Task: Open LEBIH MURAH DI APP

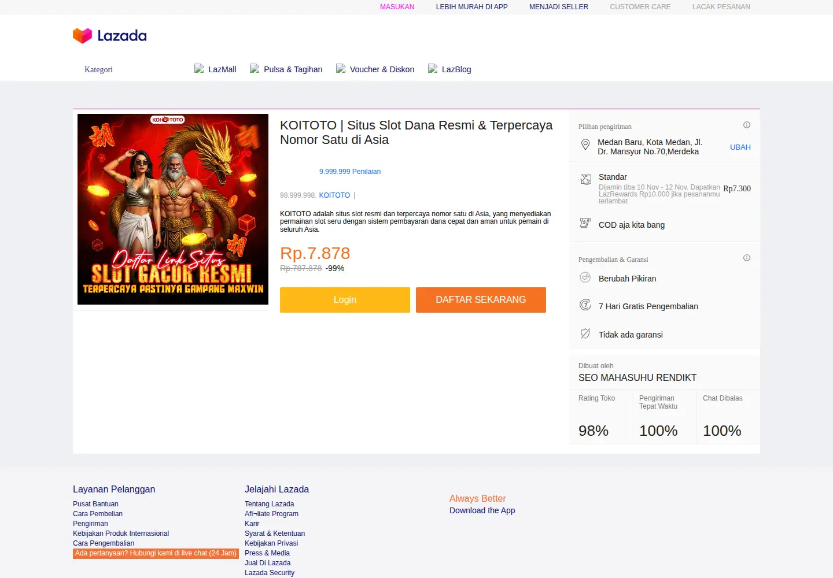Action: coord(471,7)
